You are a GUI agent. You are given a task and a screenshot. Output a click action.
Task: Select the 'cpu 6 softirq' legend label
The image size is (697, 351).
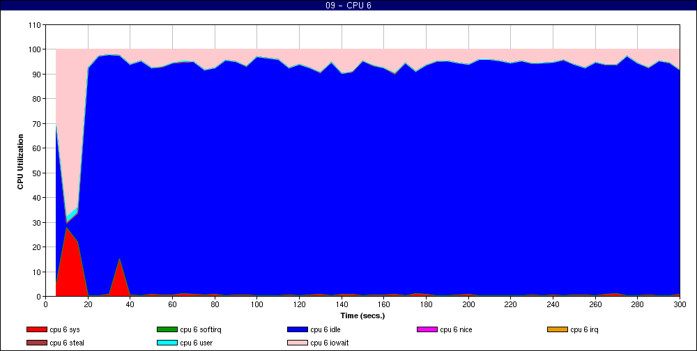(201, 329)
